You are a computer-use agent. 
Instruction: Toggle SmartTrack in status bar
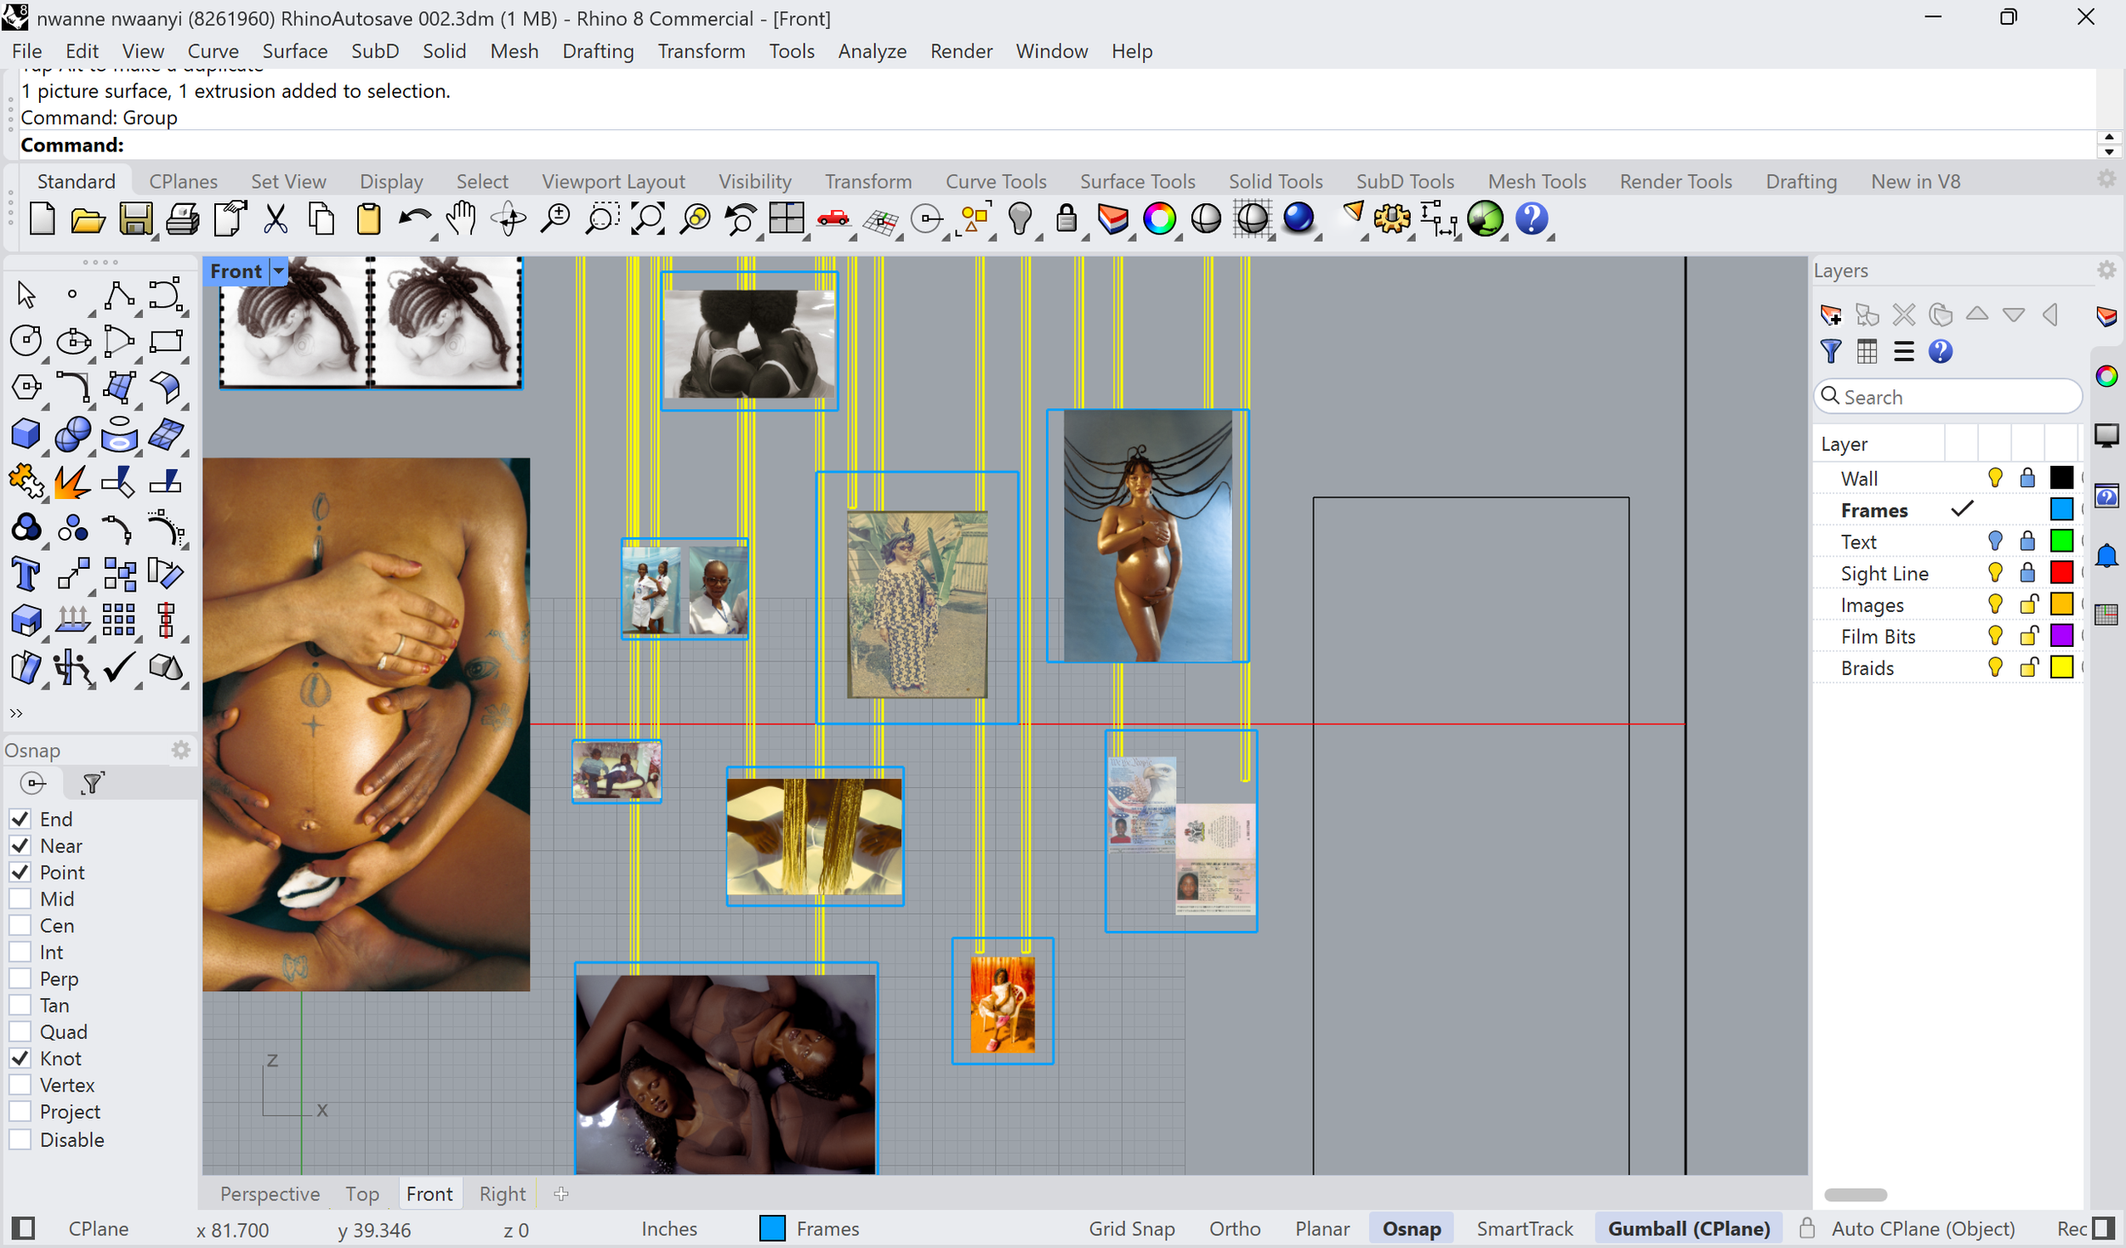1525,1229
